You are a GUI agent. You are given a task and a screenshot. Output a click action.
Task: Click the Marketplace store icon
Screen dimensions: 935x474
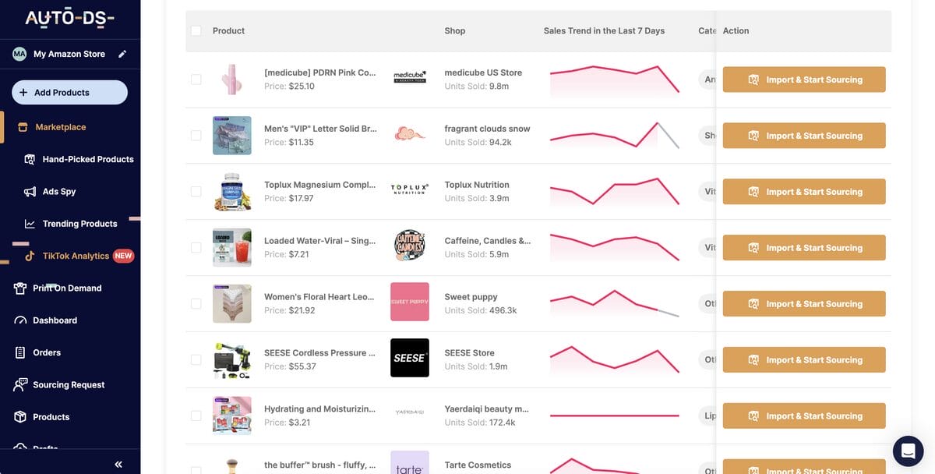[x=23, y=127]
